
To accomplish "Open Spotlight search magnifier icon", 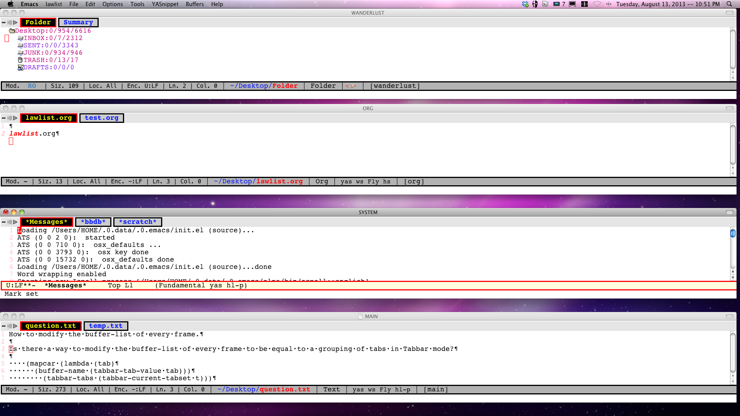I will coord(729,4).
